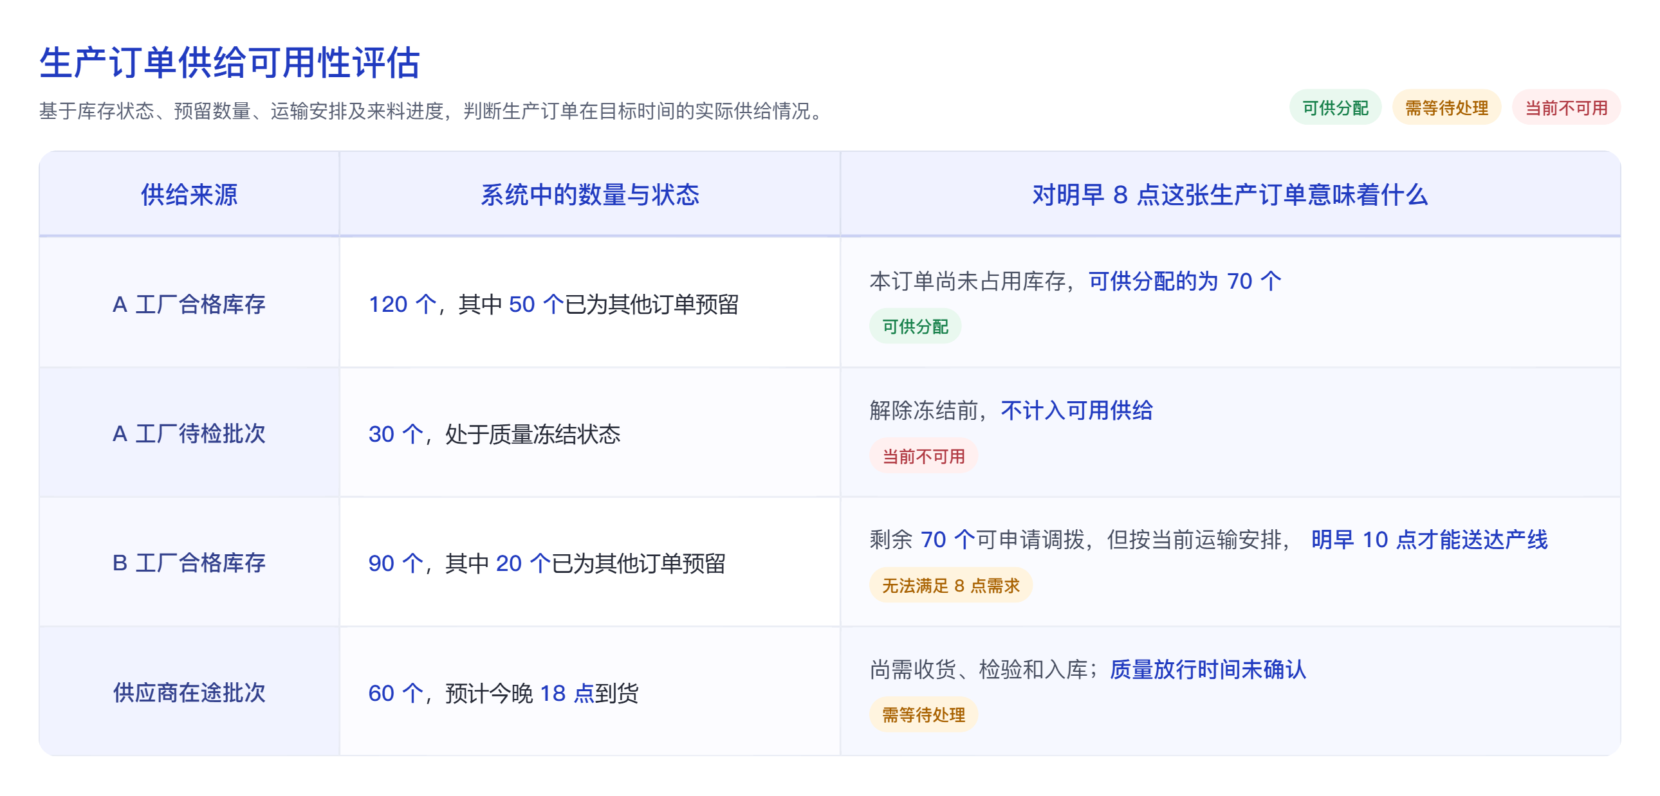Select the red 当前不可用 legend badge at top
The image size is (1660, 796).
1566,107
